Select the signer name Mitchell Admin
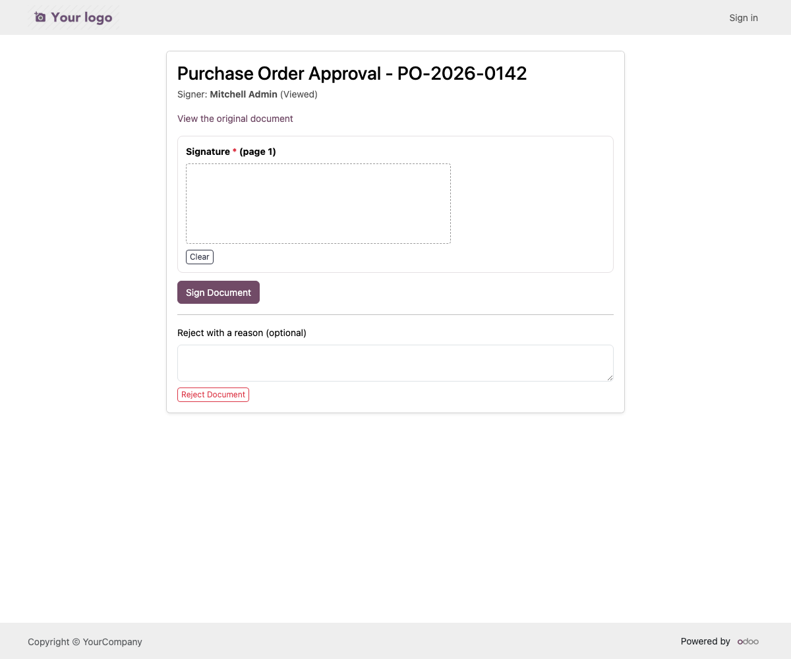 pyautogui.click(x=243, y=94)
